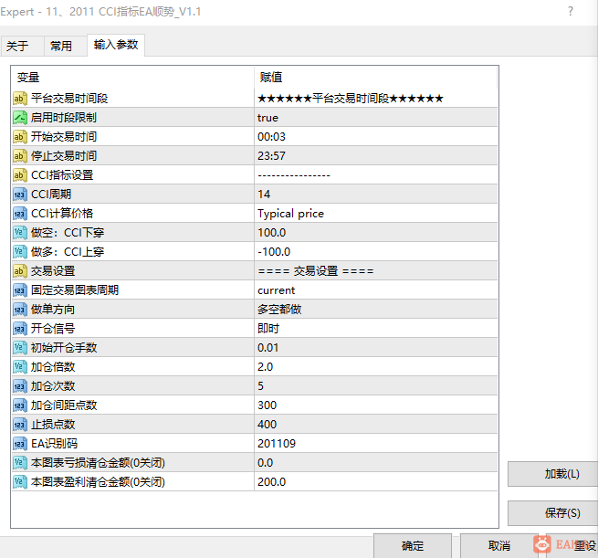Edit the 停止交易时间 value 23:57
This screenshot has width=598, height=558.
(x=375, y=156)
